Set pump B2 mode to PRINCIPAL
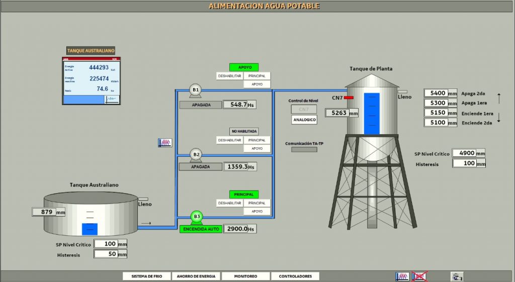515x282 pixels. pyautogui.click(x=257, y=140)
